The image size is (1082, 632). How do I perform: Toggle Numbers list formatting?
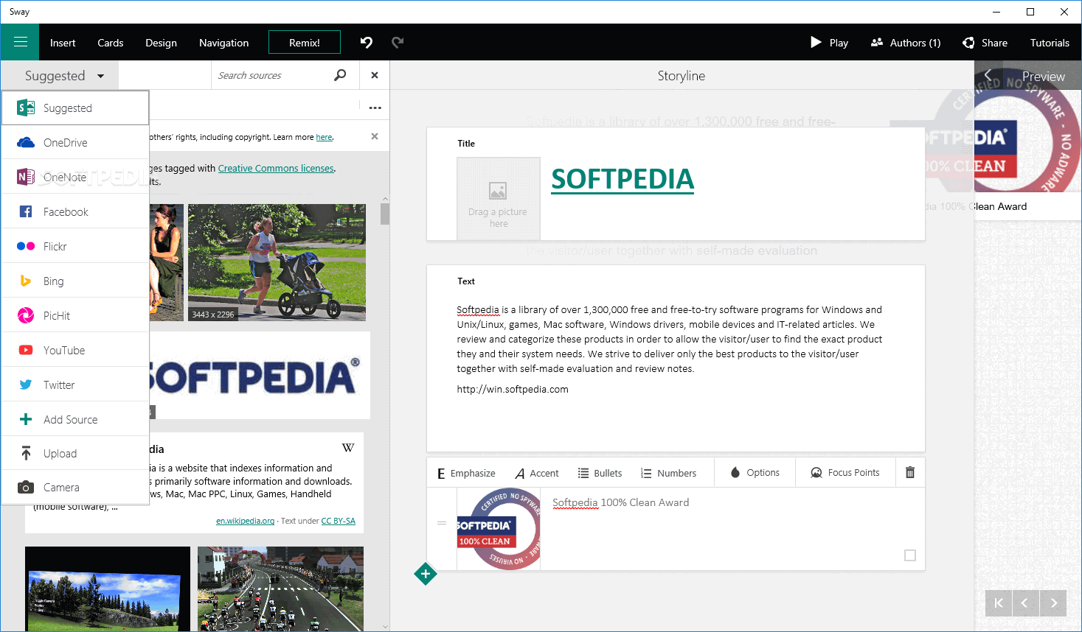click(x=668, y=473)
